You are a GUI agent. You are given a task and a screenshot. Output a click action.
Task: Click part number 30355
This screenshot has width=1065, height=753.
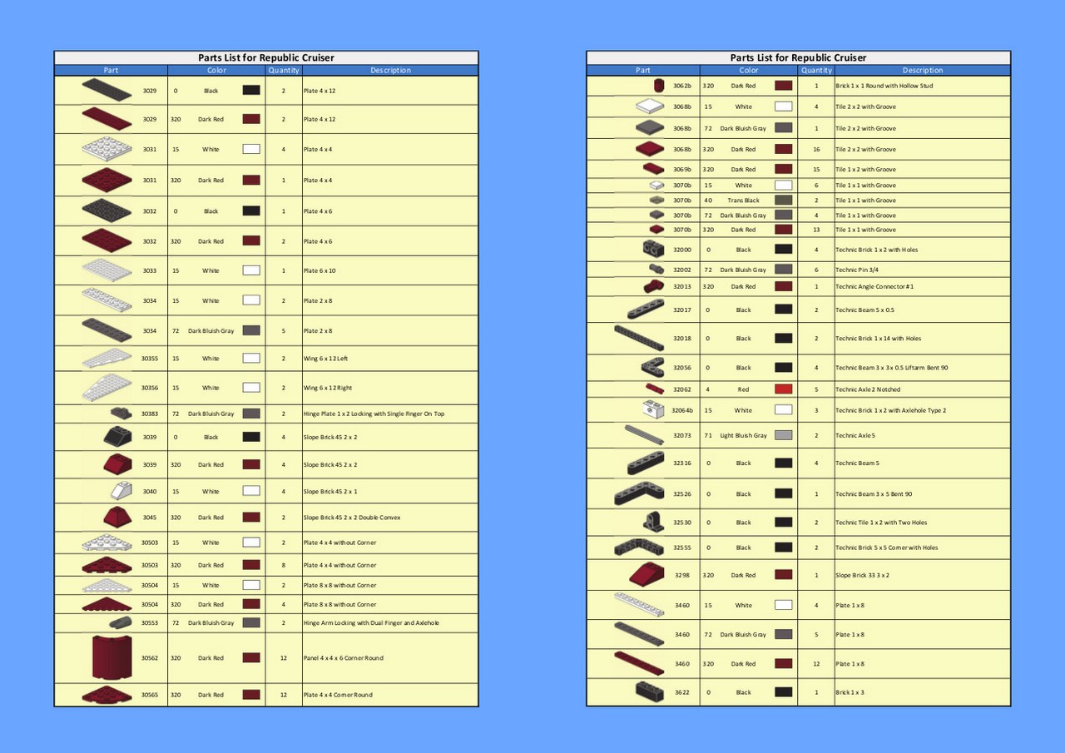point(150,358)
